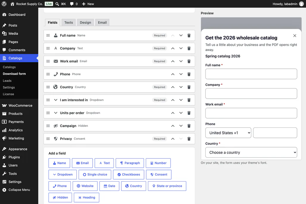Add a State or province field

[x=167, y=186]
